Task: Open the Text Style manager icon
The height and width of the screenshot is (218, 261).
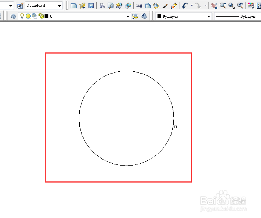Action: pyautogui.click(x=20, y=6)
